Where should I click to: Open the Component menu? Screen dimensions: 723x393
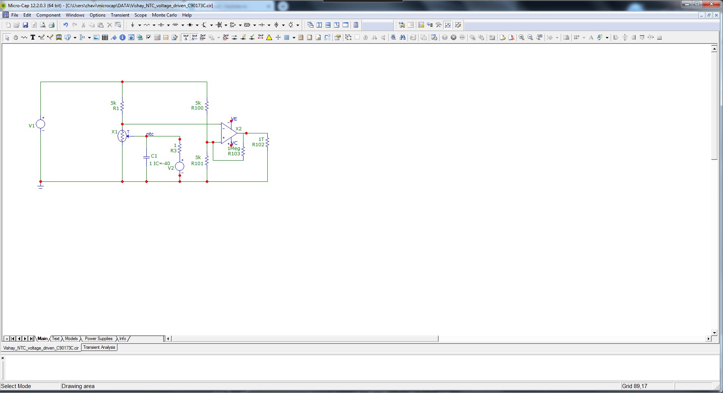[48, 15]
